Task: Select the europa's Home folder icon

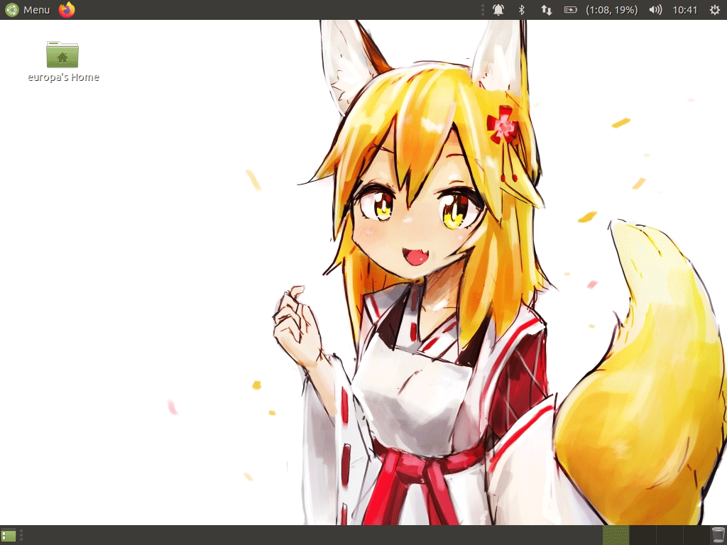Action: [x=62, y=55]
